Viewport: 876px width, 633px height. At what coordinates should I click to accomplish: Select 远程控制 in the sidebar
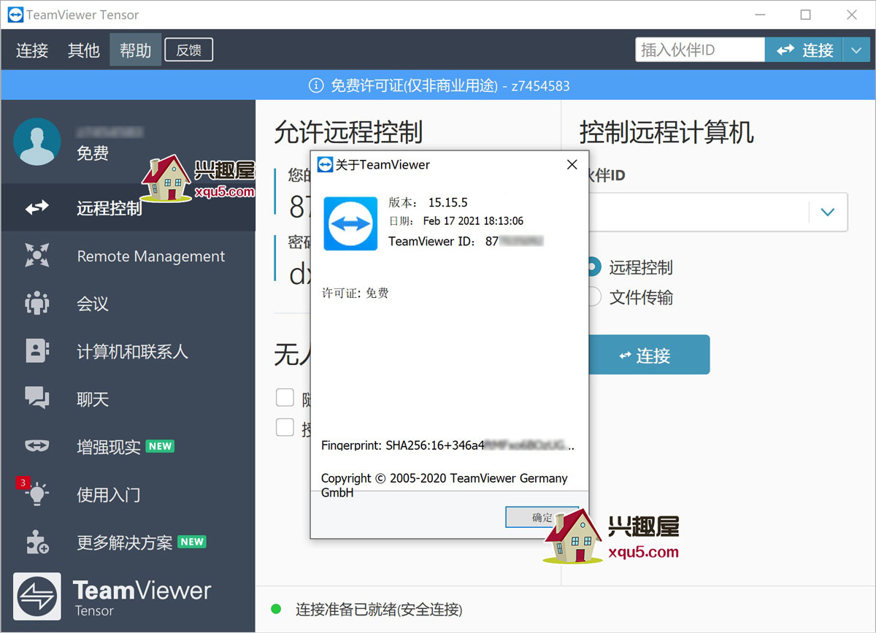click(128, 208)
